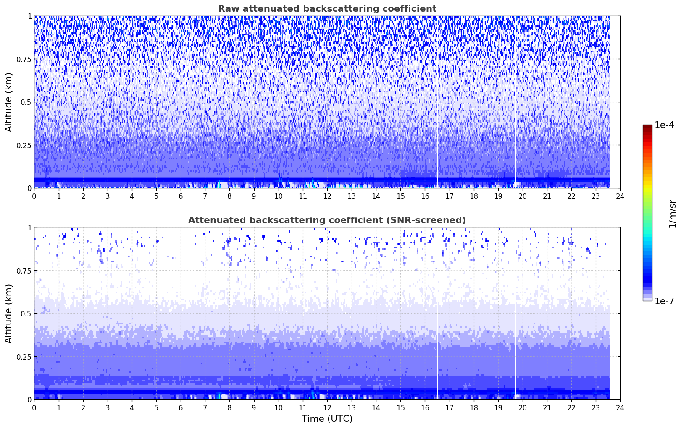The image size is (681, 428).
Task: Click hour 0 tick on top plot's time axis
Action: [x=34, y=196]
